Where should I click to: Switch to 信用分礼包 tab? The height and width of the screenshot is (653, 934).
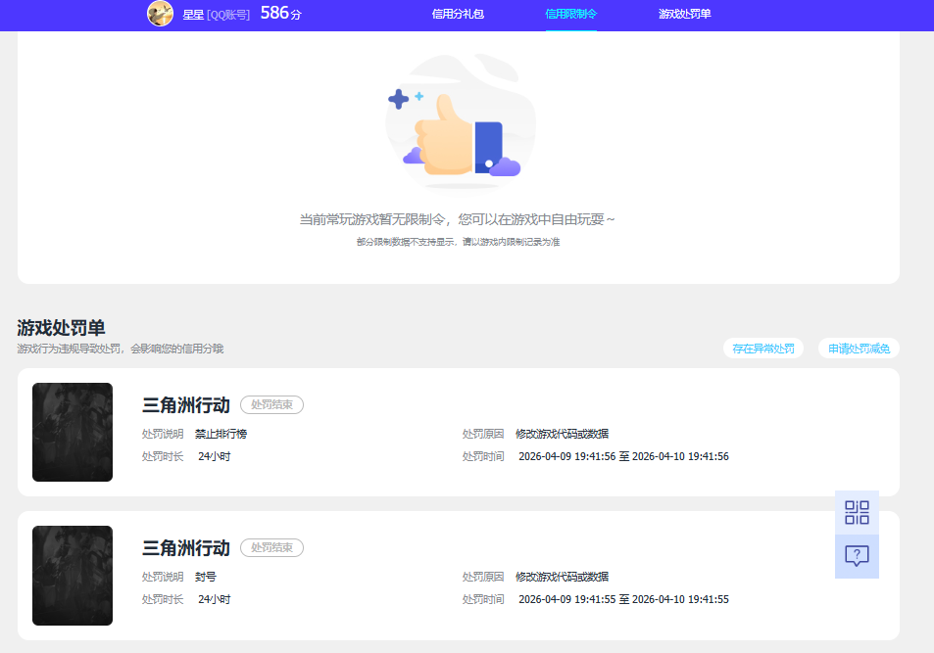click(458, 14)
